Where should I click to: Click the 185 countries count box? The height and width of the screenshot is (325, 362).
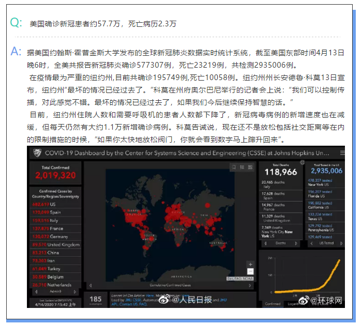96,300
